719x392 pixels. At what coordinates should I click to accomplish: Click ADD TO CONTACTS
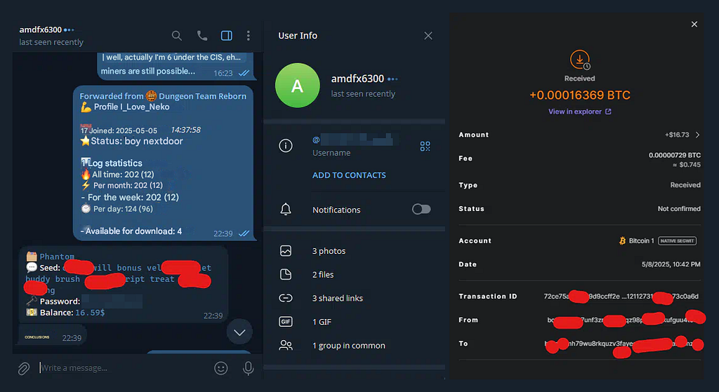pos(349,175)
